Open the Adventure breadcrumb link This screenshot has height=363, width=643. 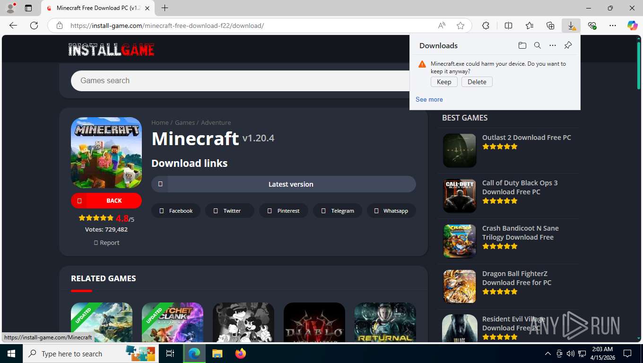216,122
